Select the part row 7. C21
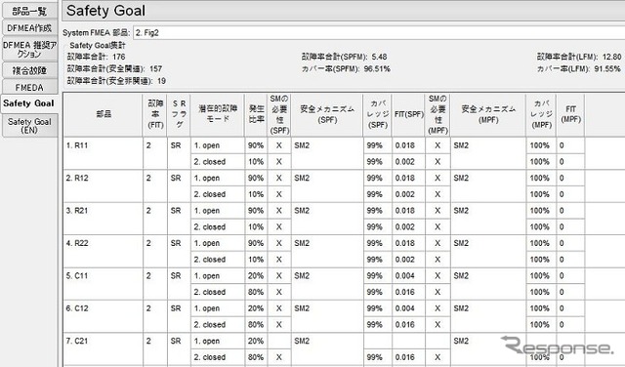 pyautogui.click(x=103, y=349)
